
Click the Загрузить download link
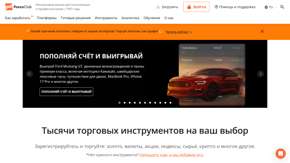click(x=167, y=7)
